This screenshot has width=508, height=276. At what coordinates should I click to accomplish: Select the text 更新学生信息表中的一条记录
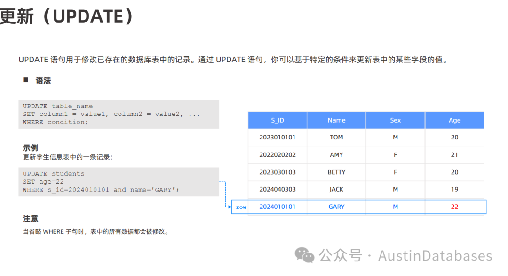[67, 157]
